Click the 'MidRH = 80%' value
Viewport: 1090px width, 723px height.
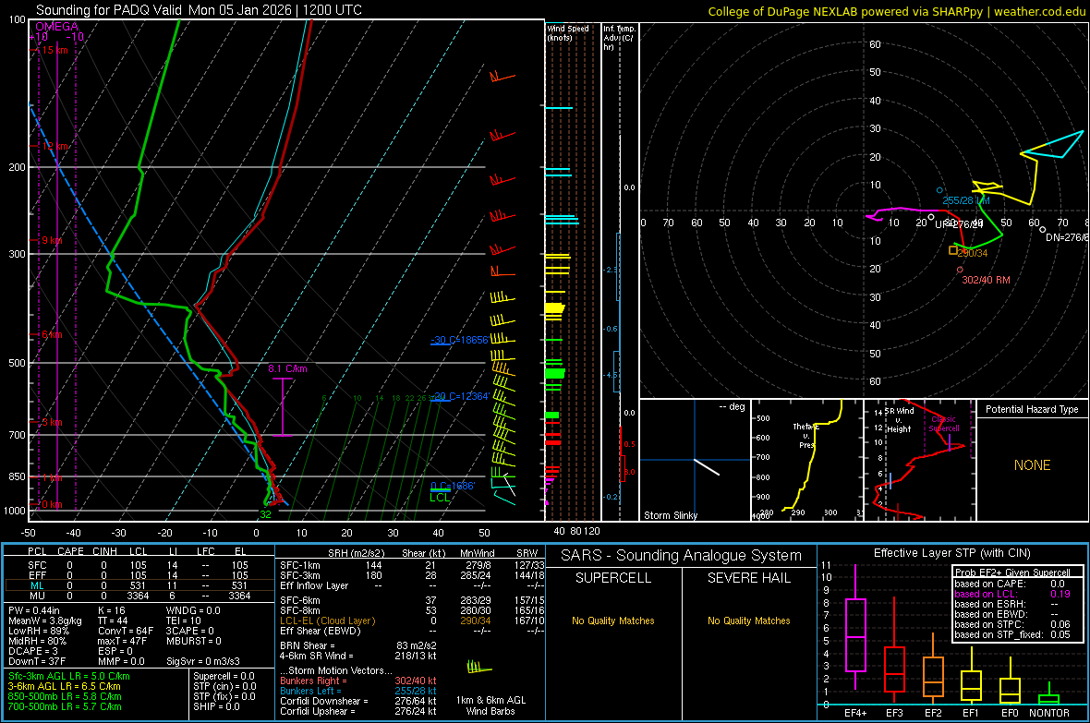click(x=37, y=641)
